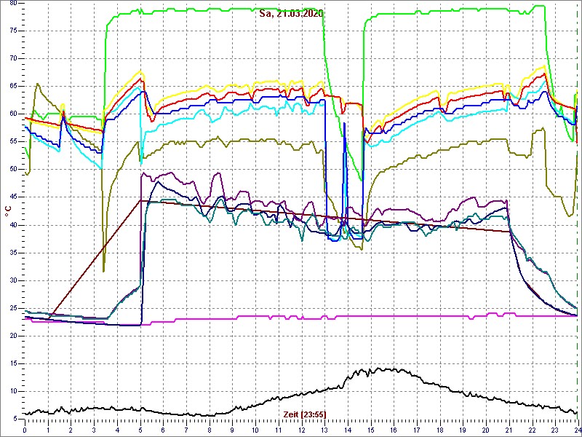The image size is (582, 437).
Task: Select hour label 6 on time axis
Action: click(x=163, y=430)
